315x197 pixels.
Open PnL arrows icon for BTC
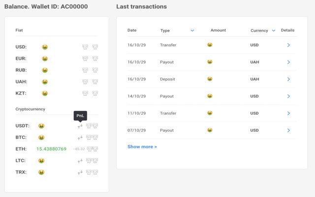[x=80, y=138]
